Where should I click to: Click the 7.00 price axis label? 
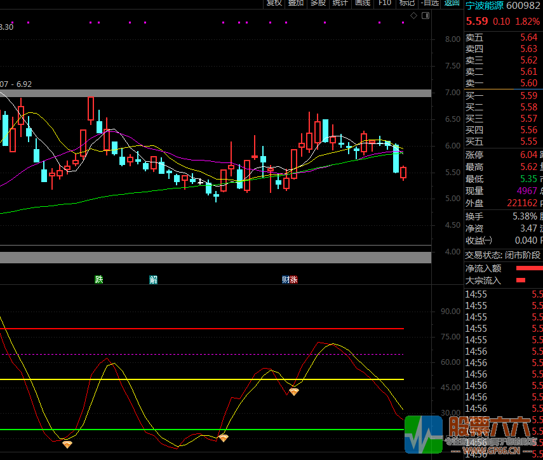(x=453, y=93)
